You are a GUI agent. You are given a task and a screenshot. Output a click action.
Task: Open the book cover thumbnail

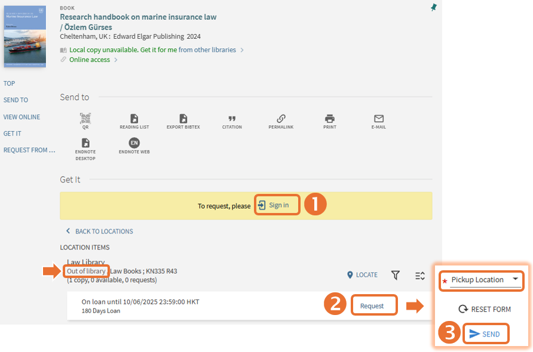click(x=24, y=36)
